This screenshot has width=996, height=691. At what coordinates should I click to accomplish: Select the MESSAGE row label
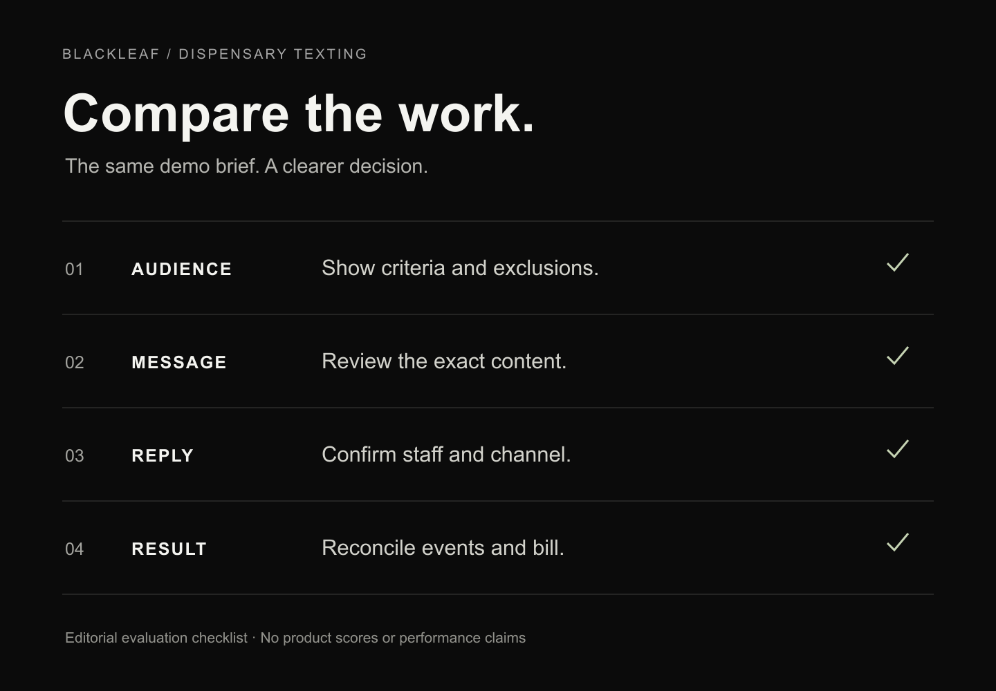[x=179, y=362]
